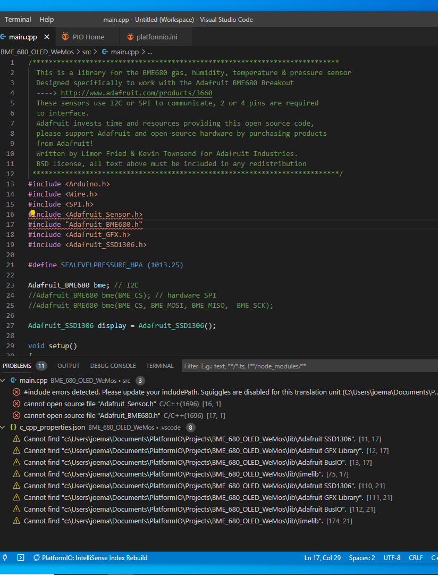Switch to the PIO Home tab
This screenshot has height=575, width=438.
coord(87,37)
